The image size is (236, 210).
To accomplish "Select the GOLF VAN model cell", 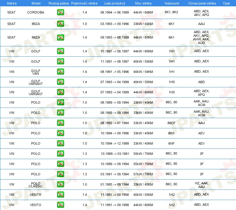I will pos(36,72).
